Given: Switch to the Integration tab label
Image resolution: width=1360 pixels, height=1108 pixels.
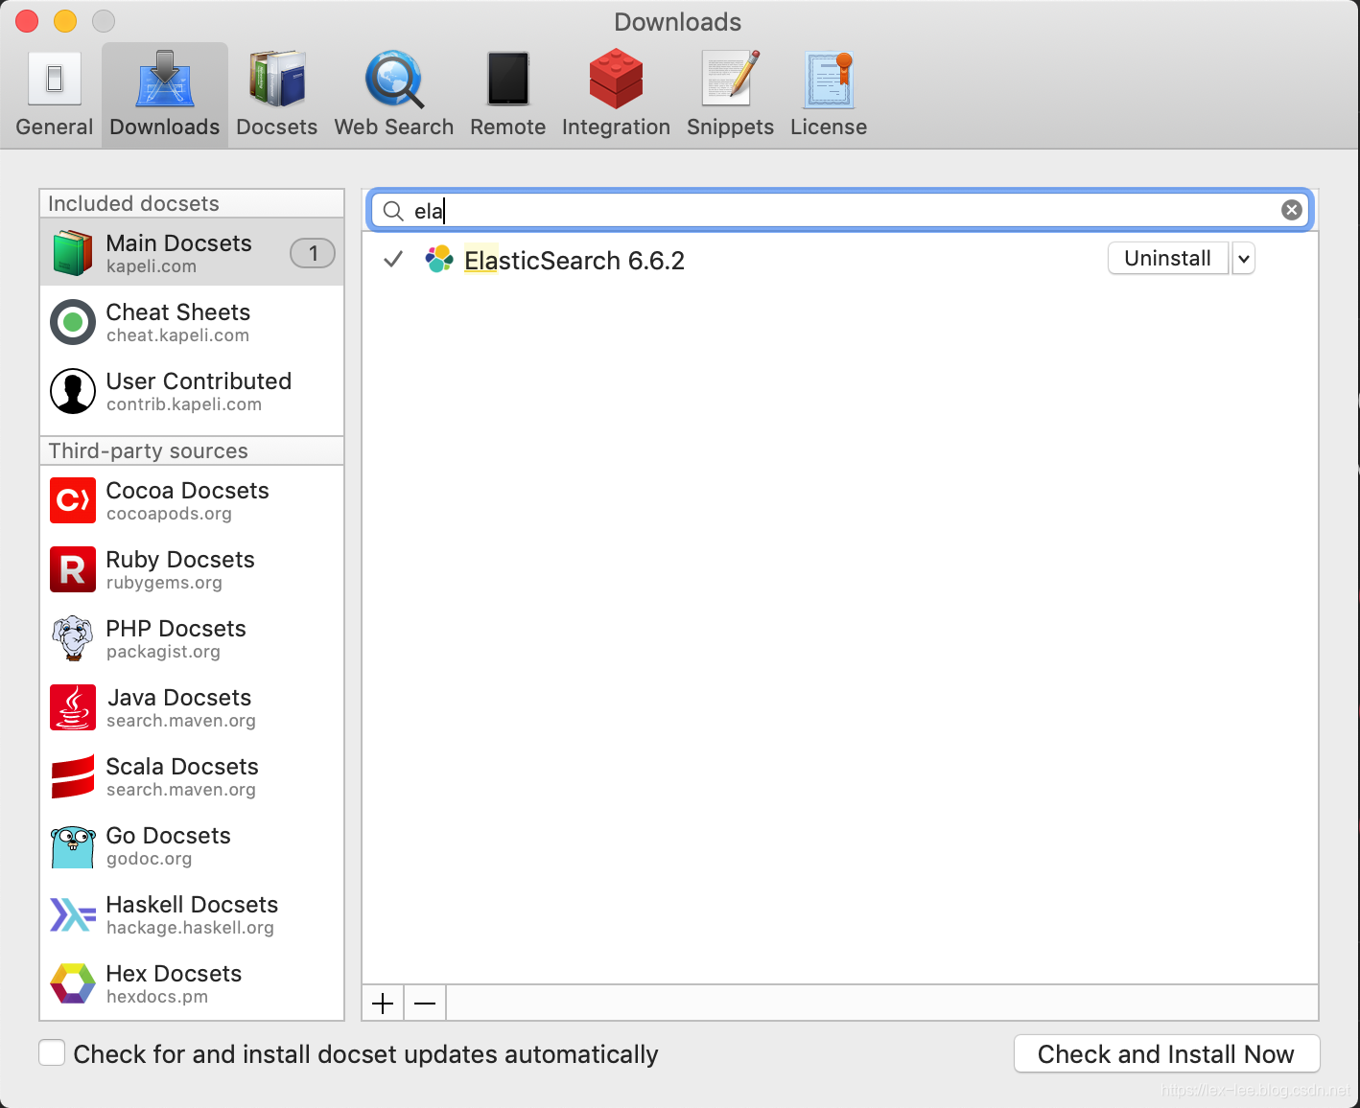Looking at the screenshot, I should pos(616,127).
